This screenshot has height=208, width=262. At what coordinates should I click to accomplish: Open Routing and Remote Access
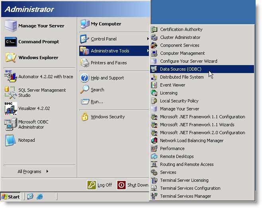point(202,164)
